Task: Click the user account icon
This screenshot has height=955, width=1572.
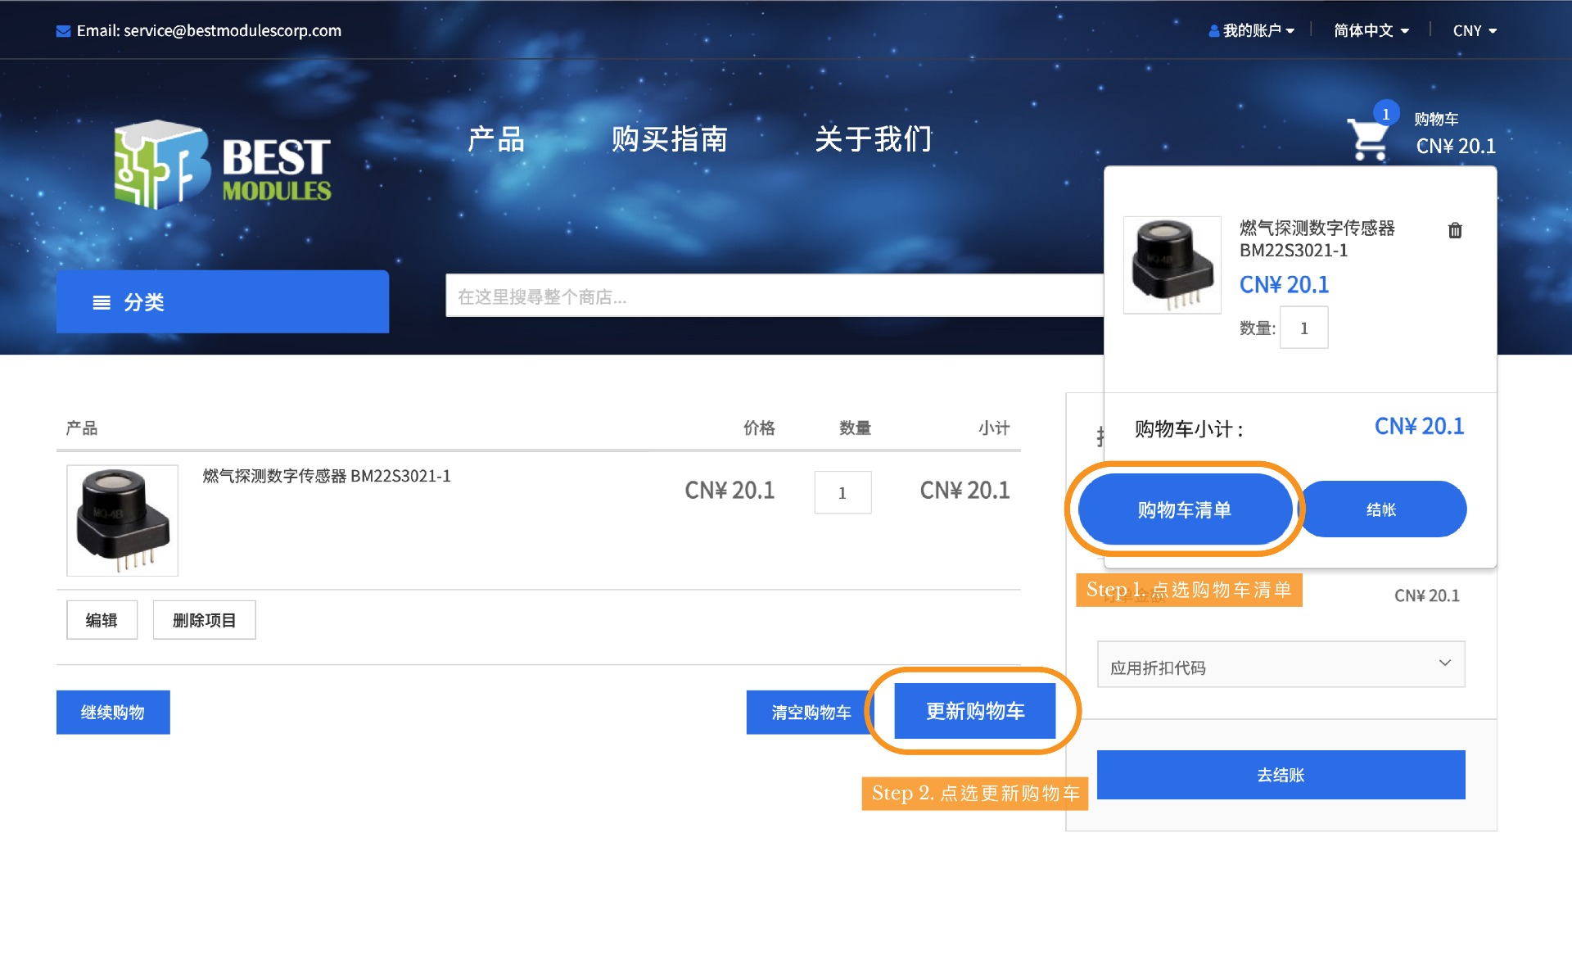Action: [1214, 31]
